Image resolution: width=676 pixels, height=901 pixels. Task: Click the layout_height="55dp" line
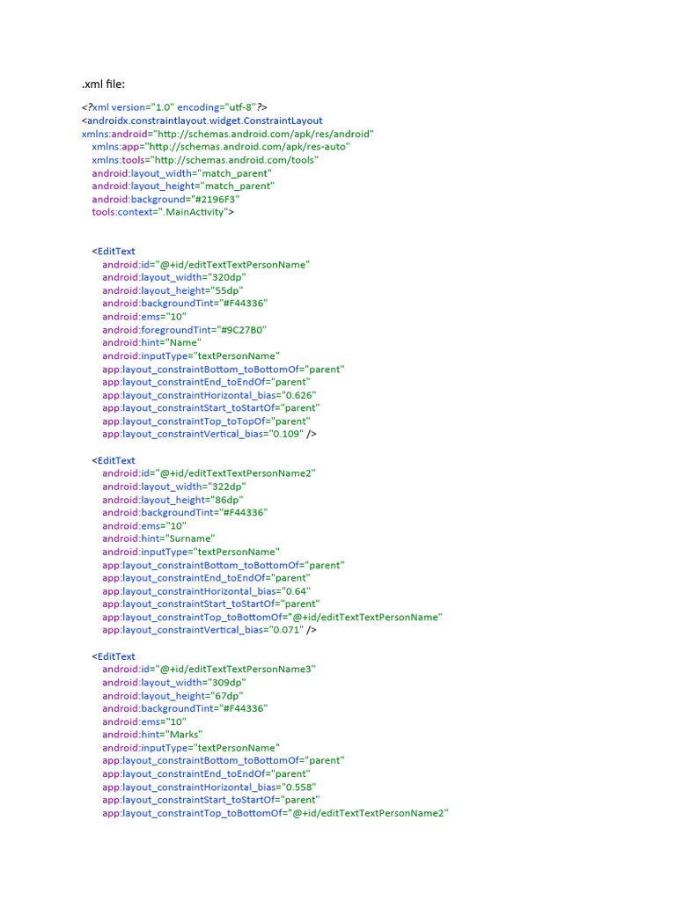173,290
